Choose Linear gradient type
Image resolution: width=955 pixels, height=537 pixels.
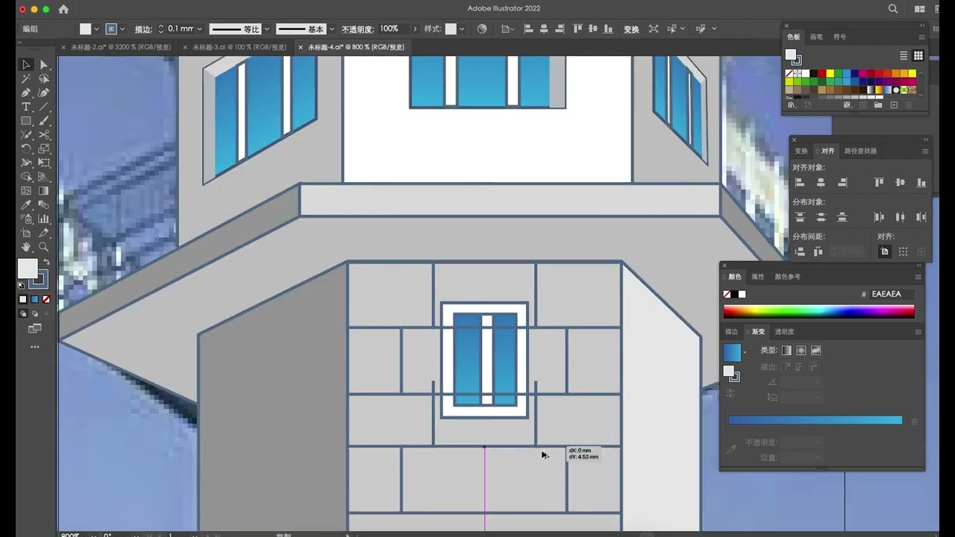pyautogui.click(x=786, y=351)
